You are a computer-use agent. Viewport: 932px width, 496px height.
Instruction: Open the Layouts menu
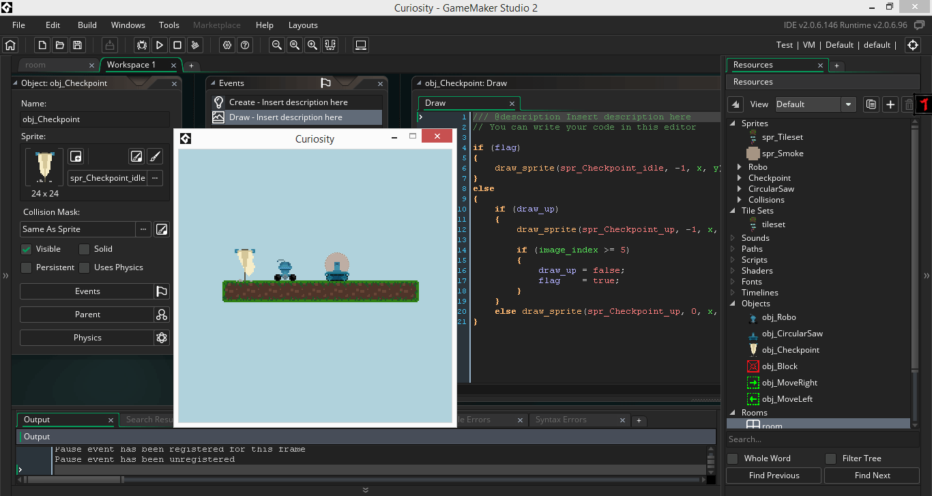(x=303, y=25)
